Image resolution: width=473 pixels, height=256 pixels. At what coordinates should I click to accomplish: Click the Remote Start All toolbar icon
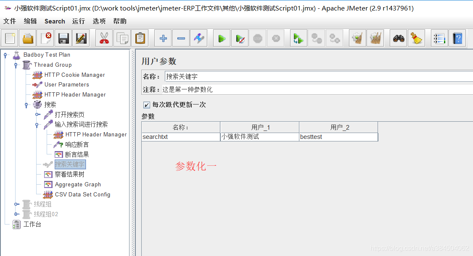click(x=299, y=38)
